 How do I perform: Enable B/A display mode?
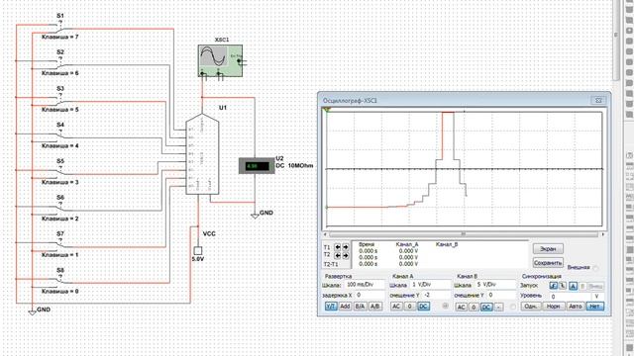click(360, 307)
